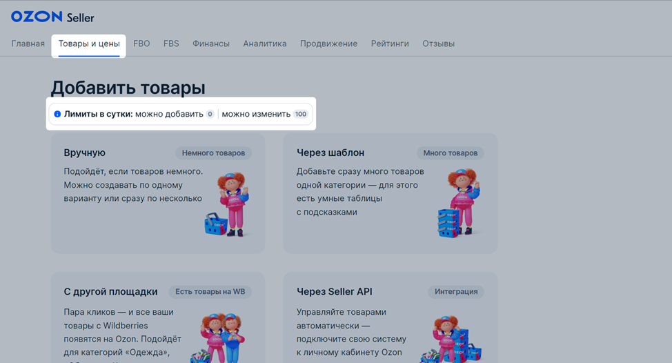The width and height of the screenshot is (672, 363).
Task: Switch to the FBO tab
Action: point(141,43)
